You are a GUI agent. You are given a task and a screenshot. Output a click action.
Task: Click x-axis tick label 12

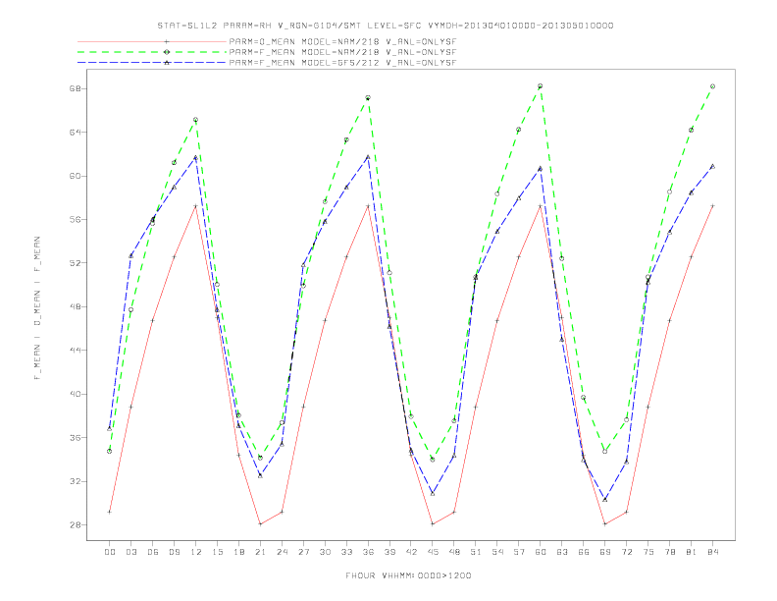tap(196, 552)
